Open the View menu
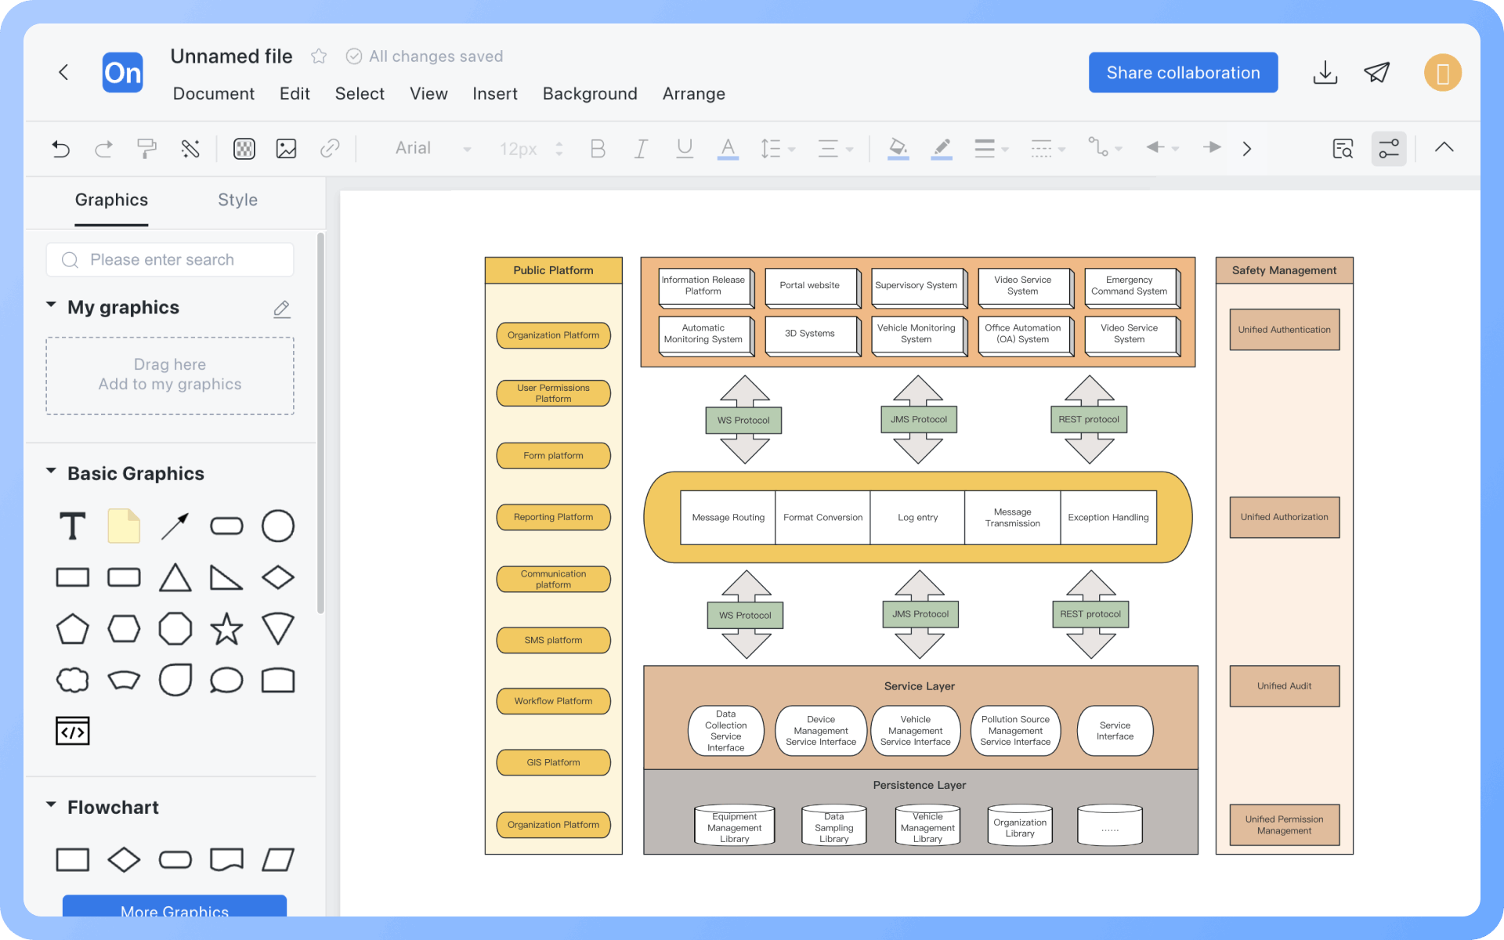This screenshot has height=940, width=1504. tap(428, 93)
